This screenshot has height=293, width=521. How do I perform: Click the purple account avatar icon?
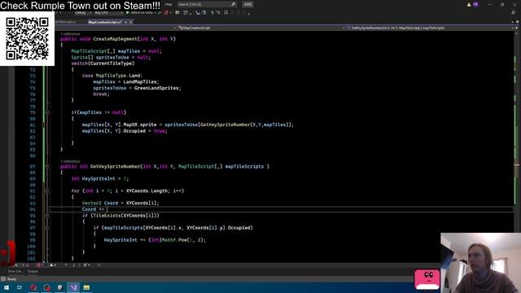(x=475, y=5)
